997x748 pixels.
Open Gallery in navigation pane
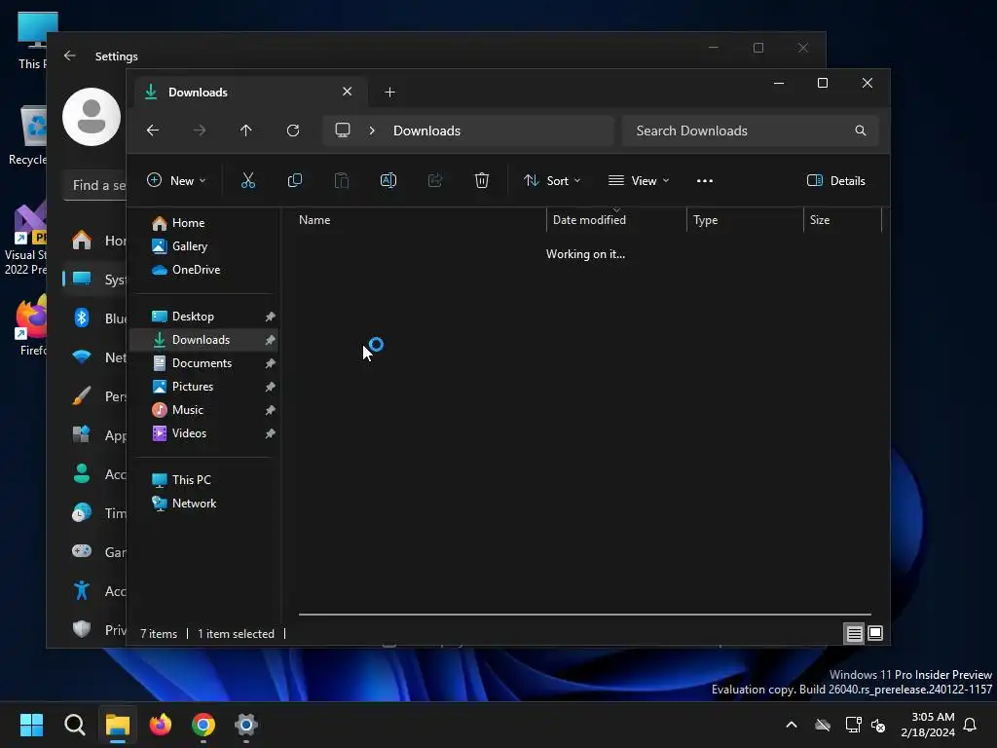point(190,246)
